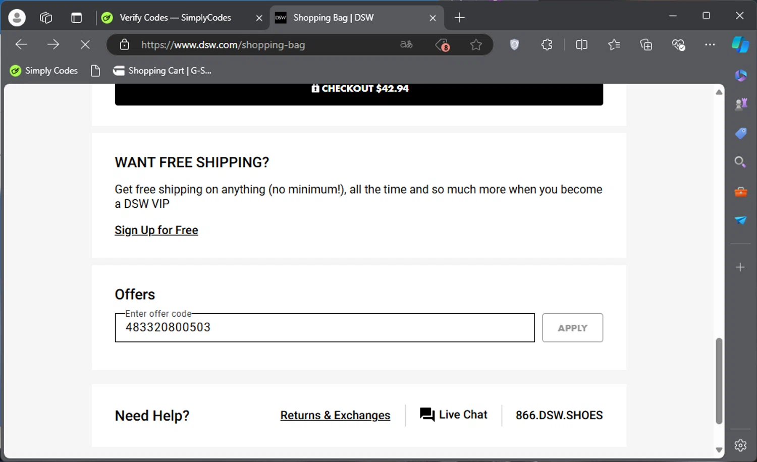This screenshot has width=757, height=462.
Task: Open the sidebar Search icon
Action: click(740, 162)
